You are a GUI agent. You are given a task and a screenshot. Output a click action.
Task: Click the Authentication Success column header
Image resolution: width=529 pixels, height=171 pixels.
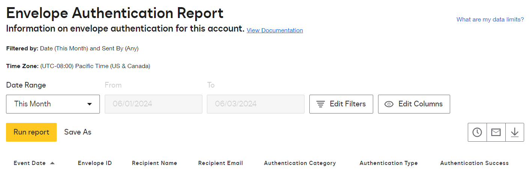tap(475, 163)
